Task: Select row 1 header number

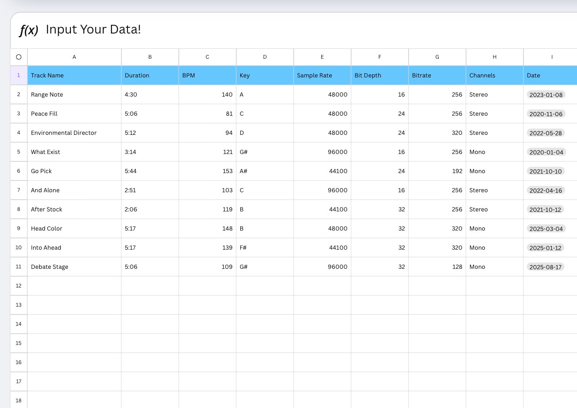Action: (19, 75)
